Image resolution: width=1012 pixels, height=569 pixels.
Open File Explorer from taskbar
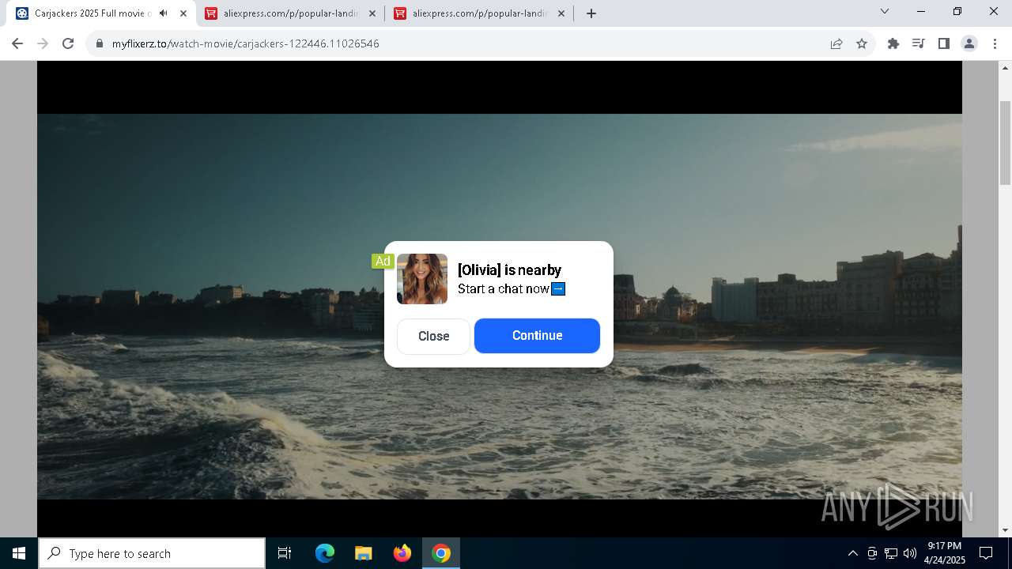[364, 553]
